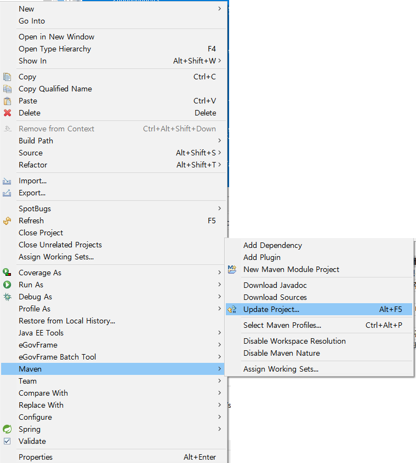Open eGovFrame Batch Tool submenu
The height and width of the screenshot is (463, 416).
(113, 357)
